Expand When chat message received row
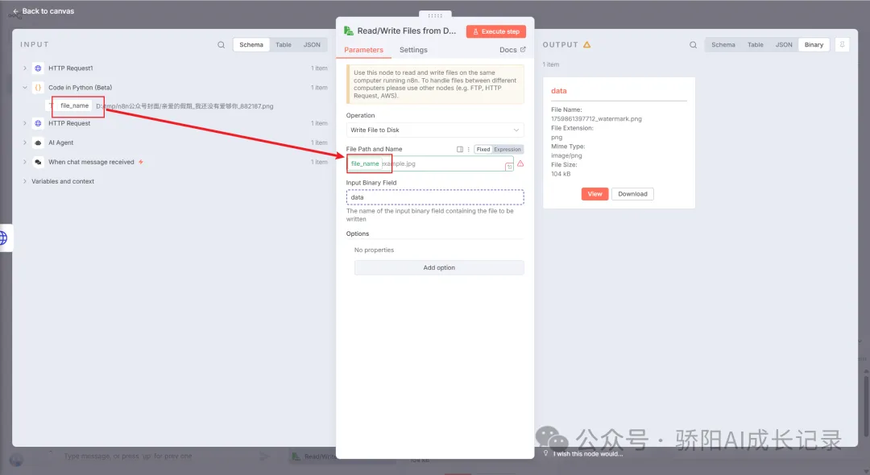The height and width of the screenshot is (475, 870). 25,162
